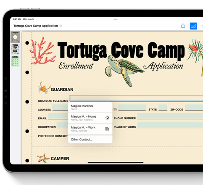Tap the ellipsis circle on first thumbnail
The width and height of the screenshot is (203, 185).
[x=15, y=37]
